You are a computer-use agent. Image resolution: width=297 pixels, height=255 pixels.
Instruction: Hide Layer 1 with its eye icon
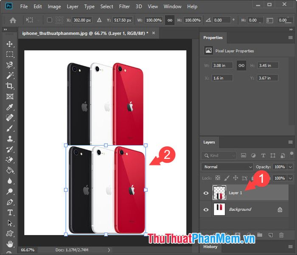point(206,193)
